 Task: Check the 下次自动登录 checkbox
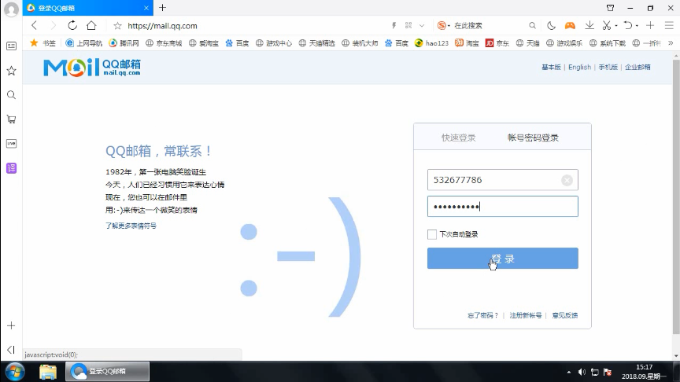click(432, 234)
